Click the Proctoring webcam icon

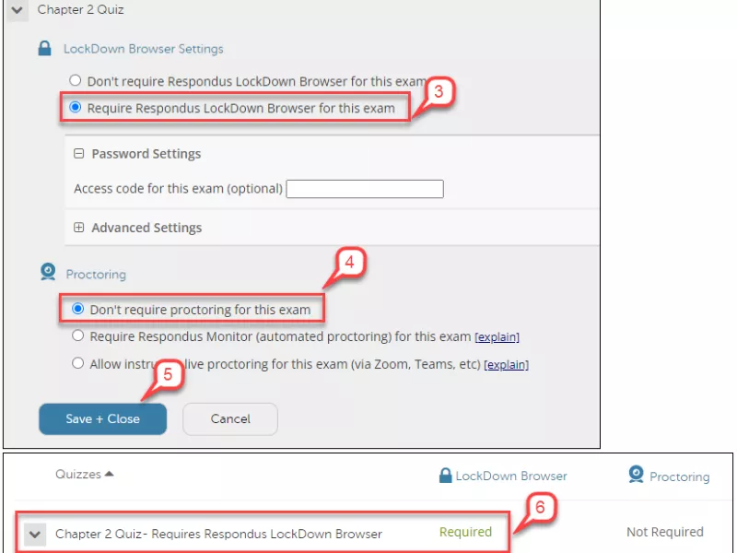click(48, 272)
